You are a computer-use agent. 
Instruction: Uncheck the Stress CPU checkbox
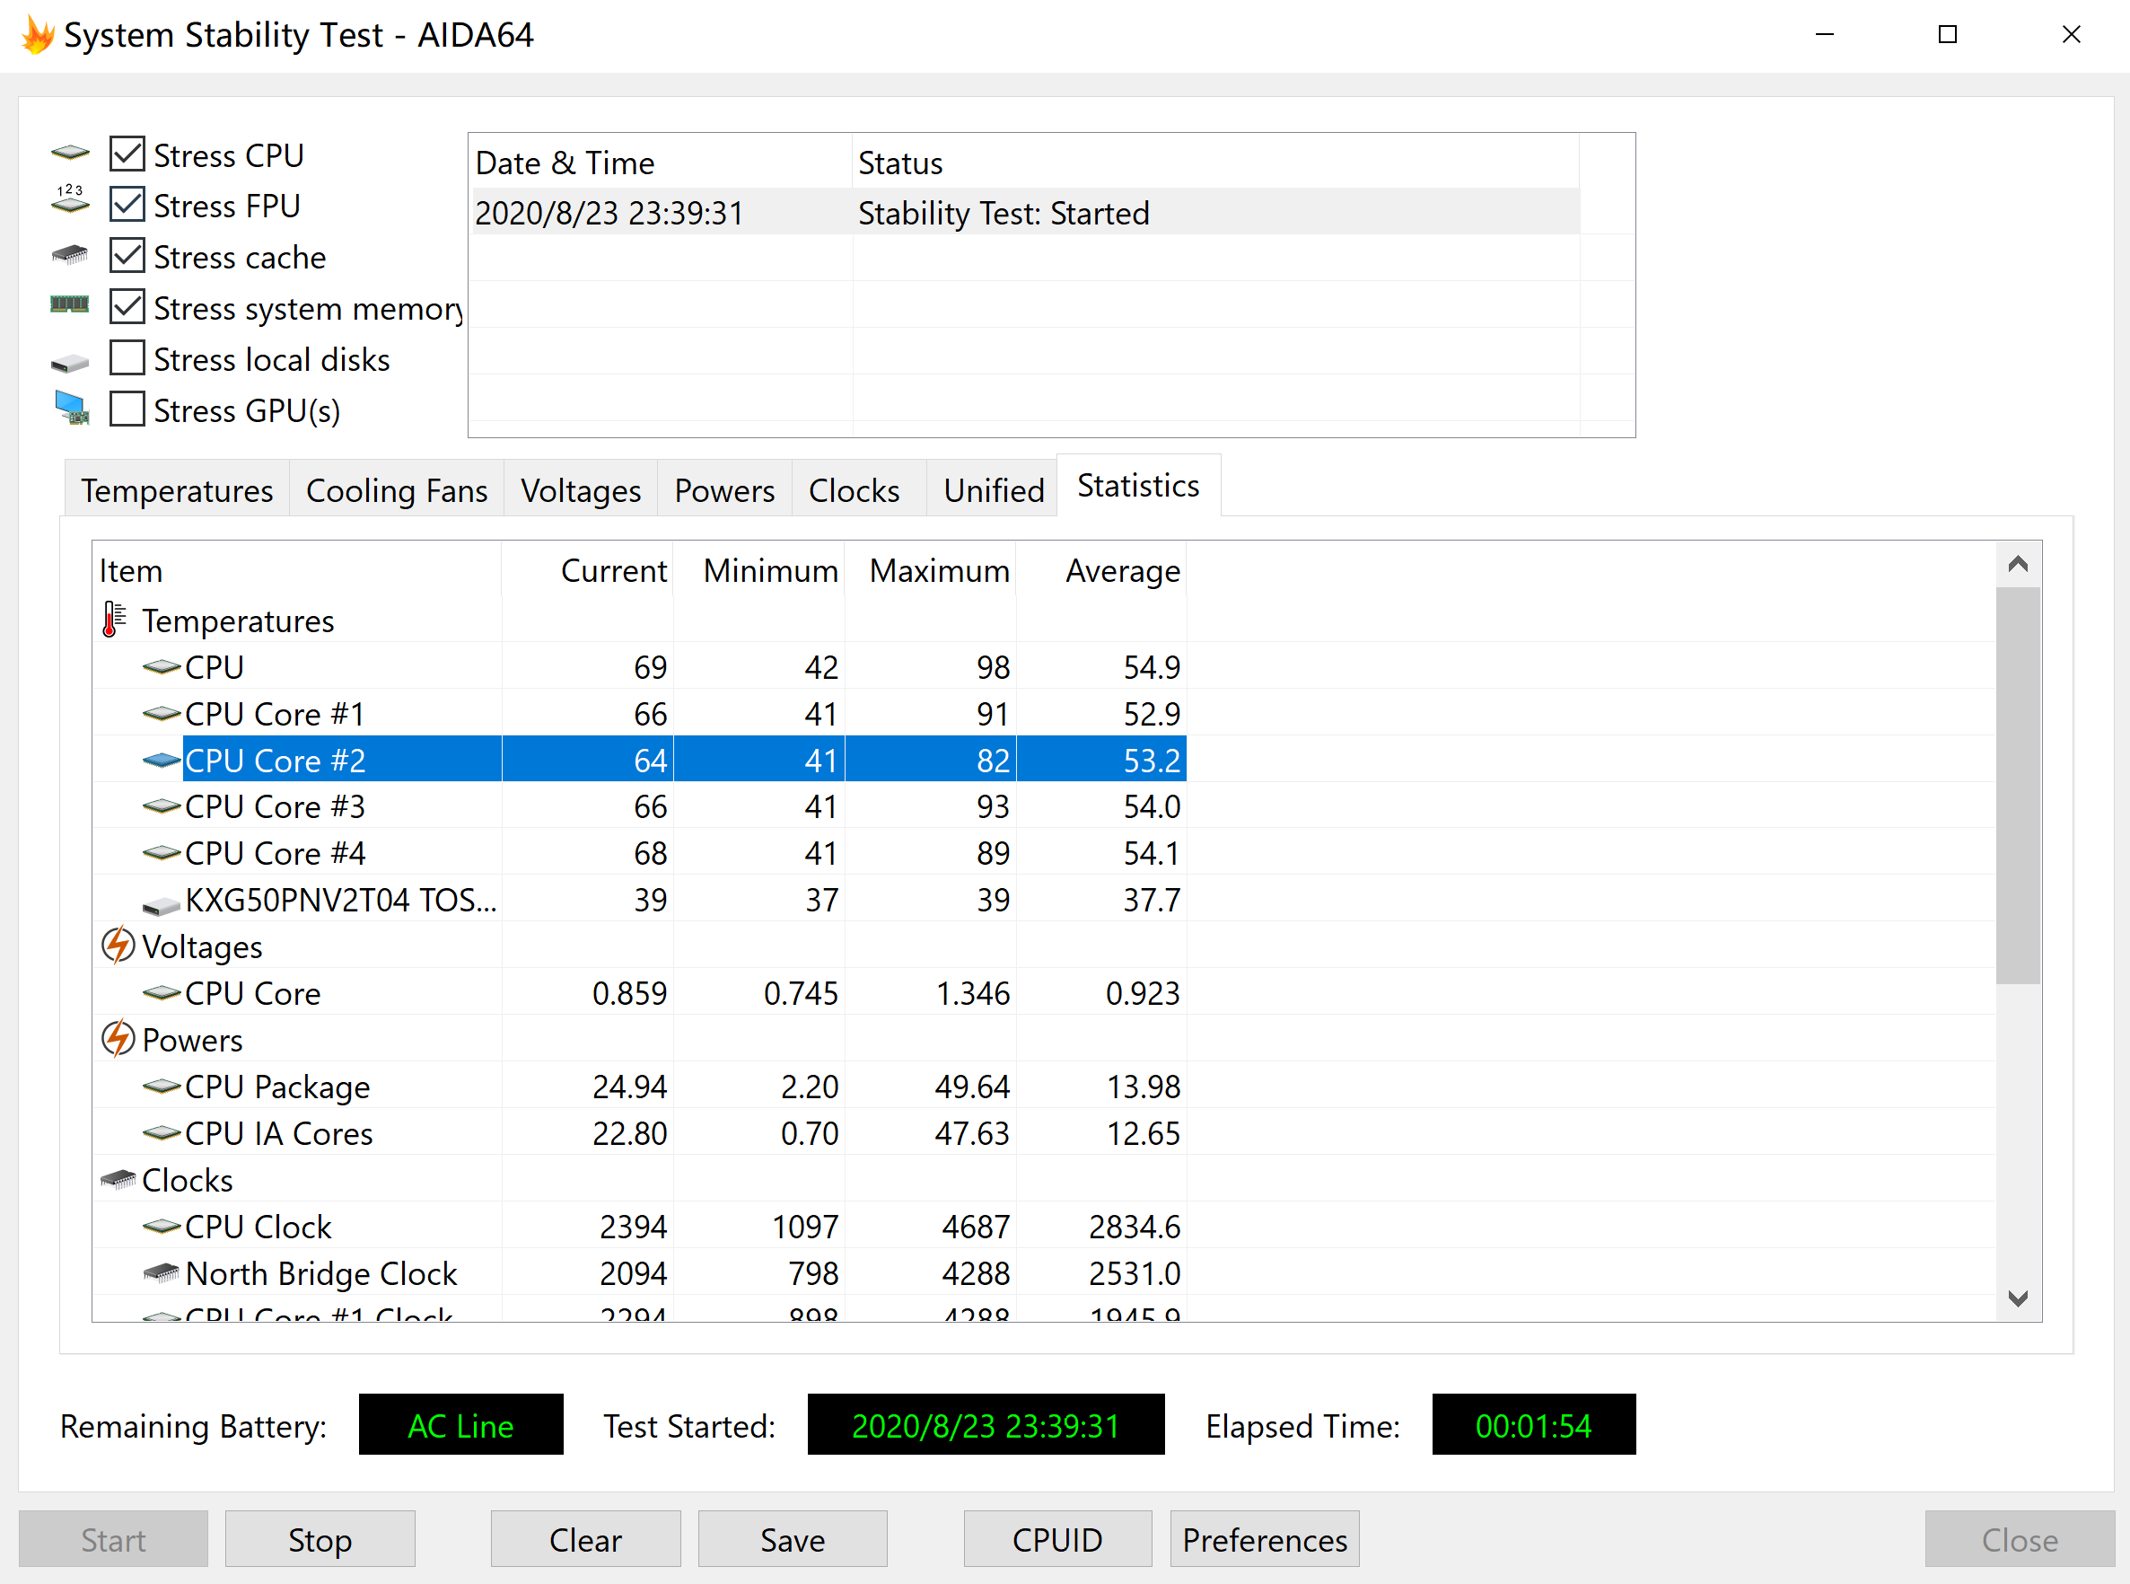[127, 154]
